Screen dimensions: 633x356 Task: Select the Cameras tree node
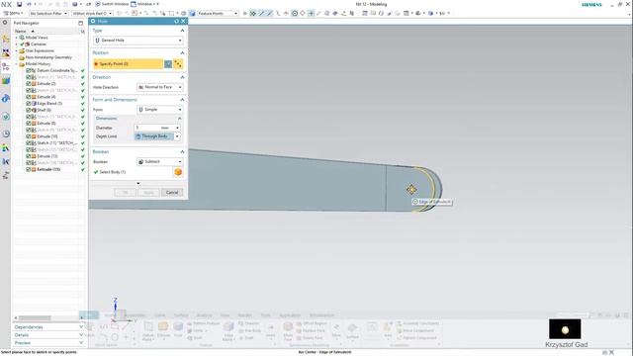[39, 44]
